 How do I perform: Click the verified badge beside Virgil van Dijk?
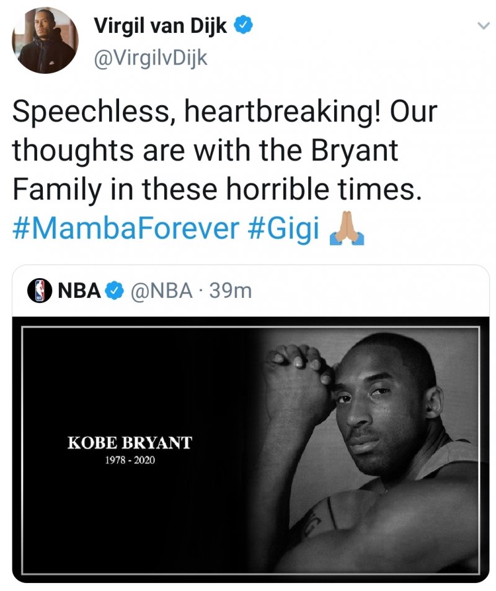[244, 25]
